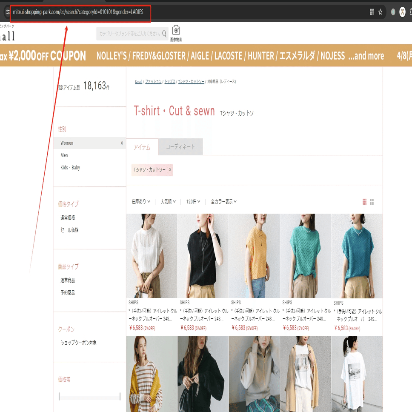Click the T-shirt・Cut & sewn heading

174,111
